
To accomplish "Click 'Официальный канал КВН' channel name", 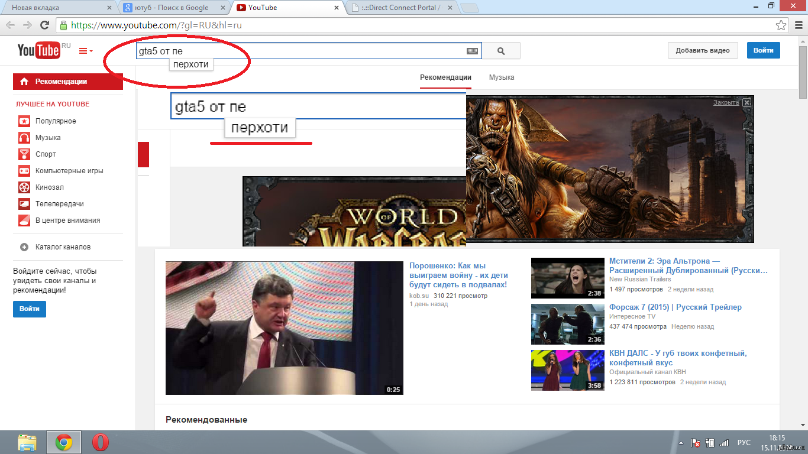I will (648, 372).
